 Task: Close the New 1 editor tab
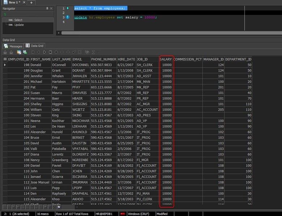click(x=24, y=2)
